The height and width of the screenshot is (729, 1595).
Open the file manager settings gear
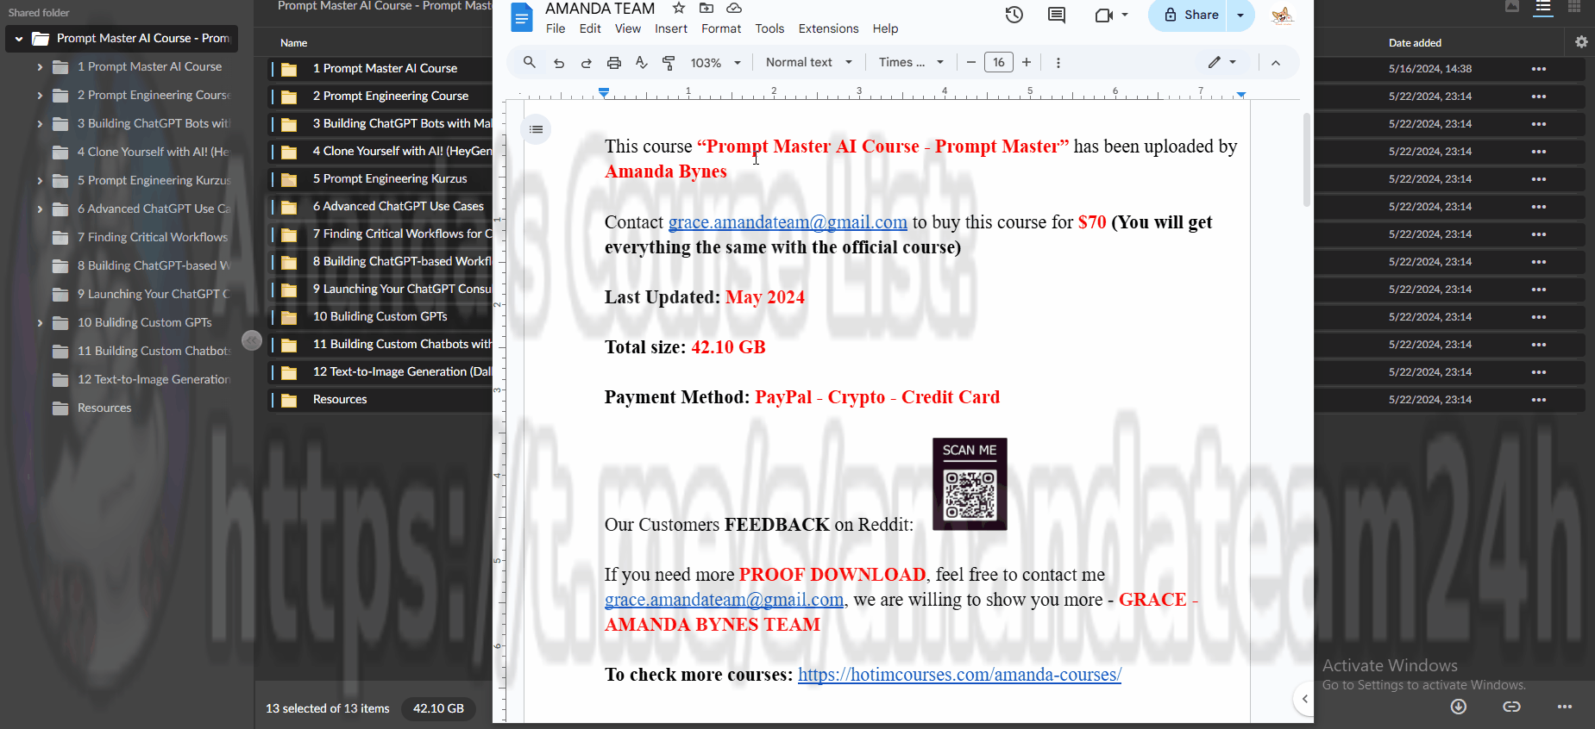click(1581, 42)
